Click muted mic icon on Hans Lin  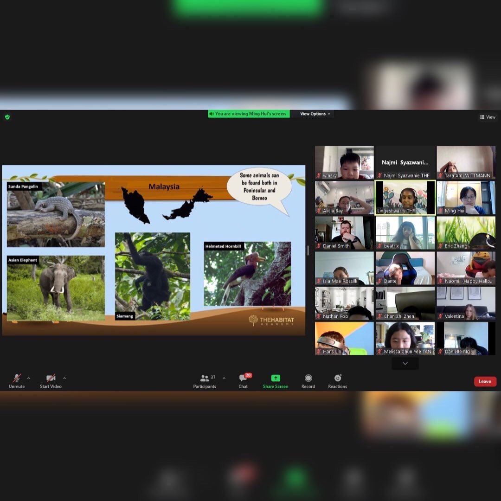point(319,351)
